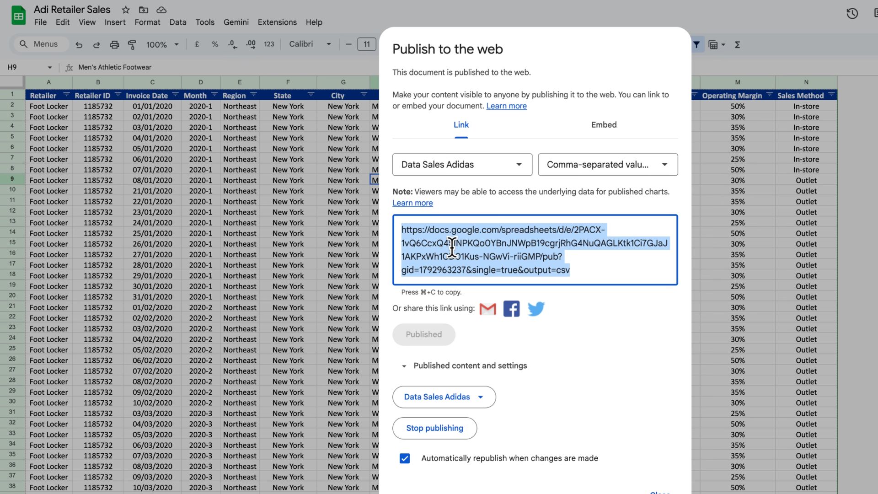
Task: Share link via Gmail icon
Action: coord(487,309)
